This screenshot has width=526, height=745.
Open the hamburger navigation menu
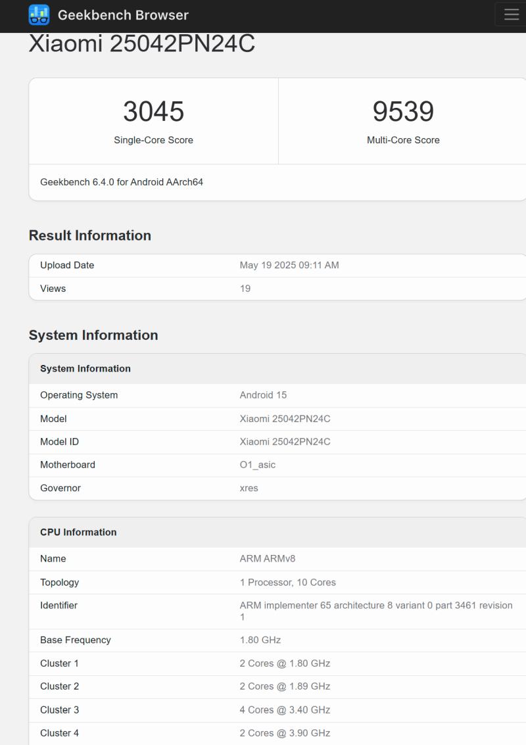point(512,14)
